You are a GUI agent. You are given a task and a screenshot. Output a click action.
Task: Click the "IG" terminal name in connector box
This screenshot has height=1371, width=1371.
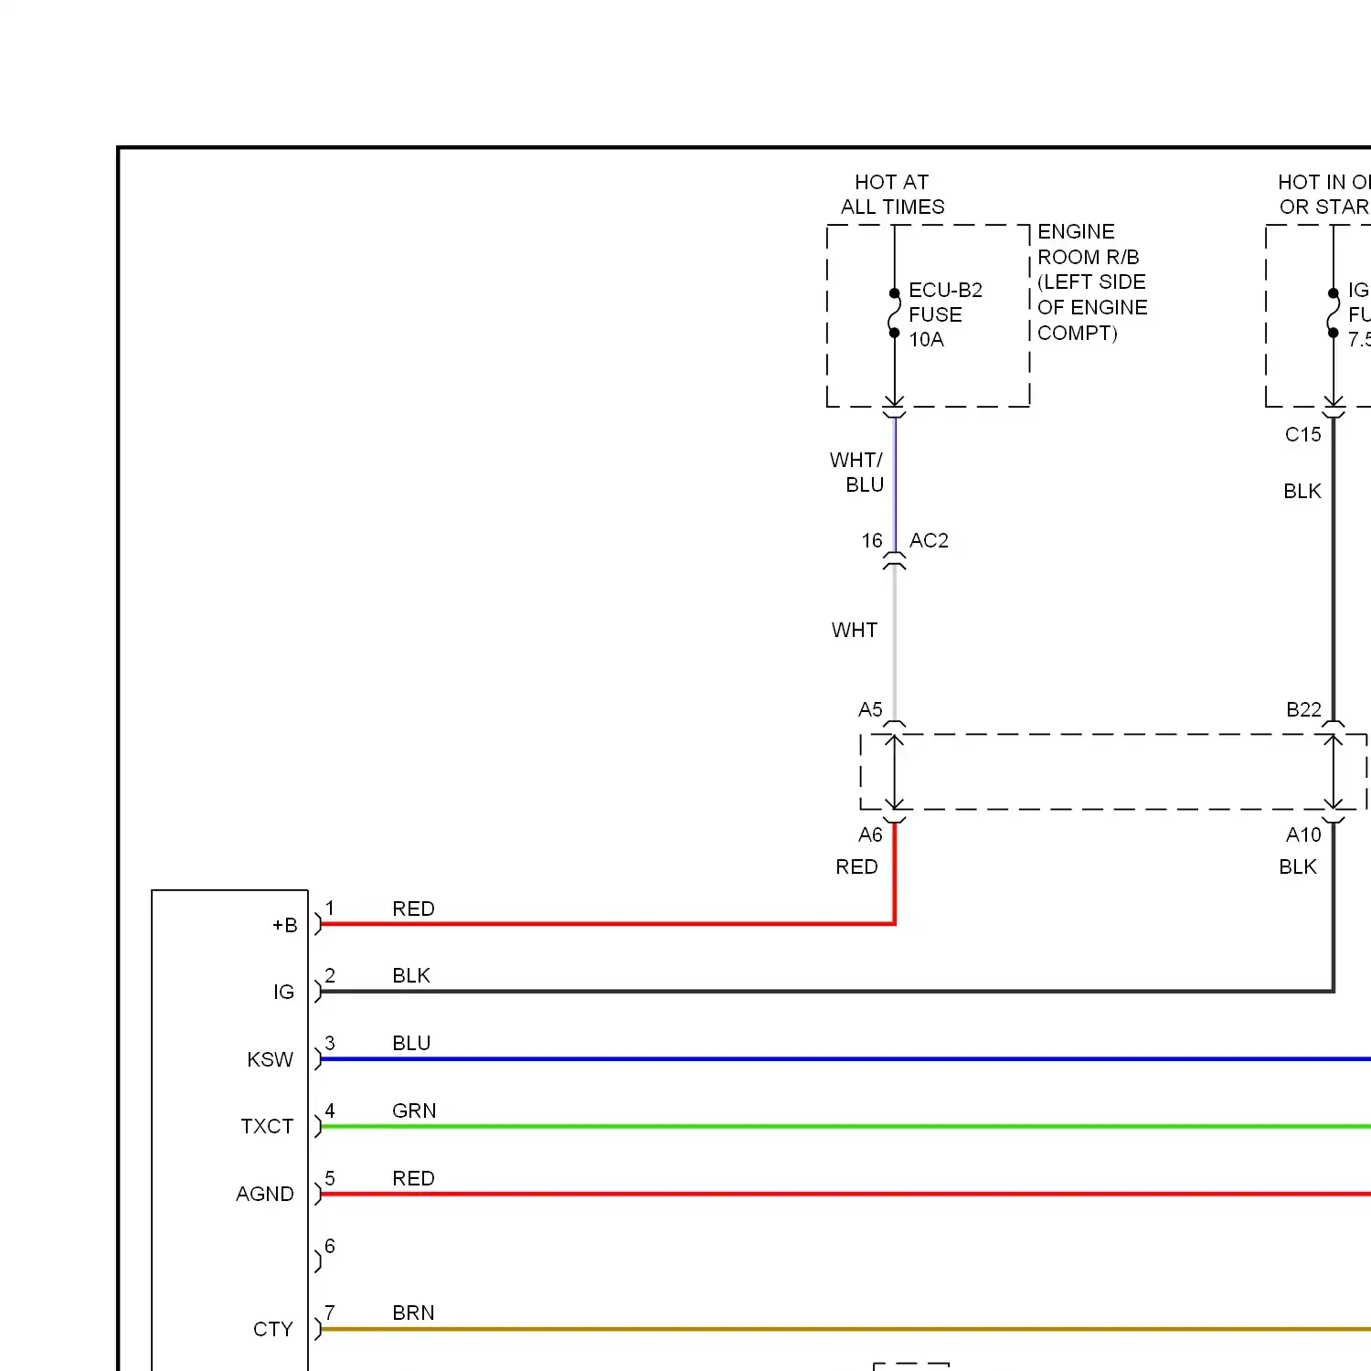(x=284, y=993)
